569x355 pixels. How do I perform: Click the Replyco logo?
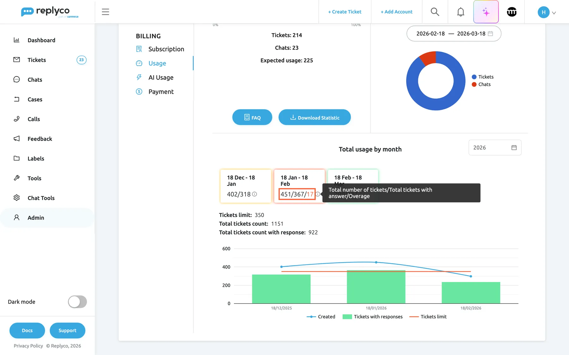point(50,12)
